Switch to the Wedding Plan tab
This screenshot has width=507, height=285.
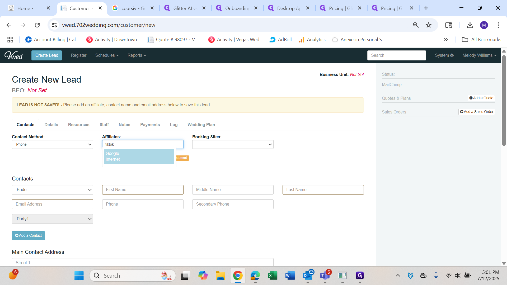201,125
